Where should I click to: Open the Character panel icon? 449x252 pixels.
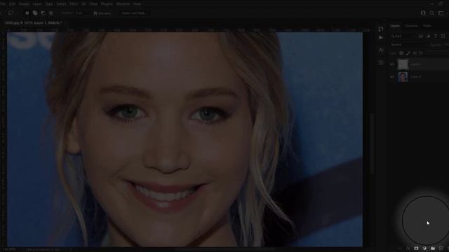coord(380,50)
